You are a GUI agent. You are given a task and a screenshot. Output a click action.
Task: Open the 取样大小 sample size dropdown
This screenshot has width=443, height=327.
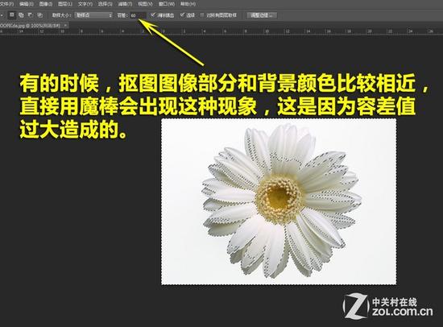pos(93,15)
